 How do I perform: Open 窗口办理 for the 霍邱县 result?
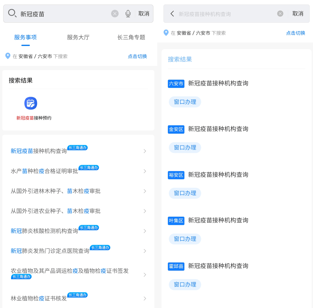point(185,284)
